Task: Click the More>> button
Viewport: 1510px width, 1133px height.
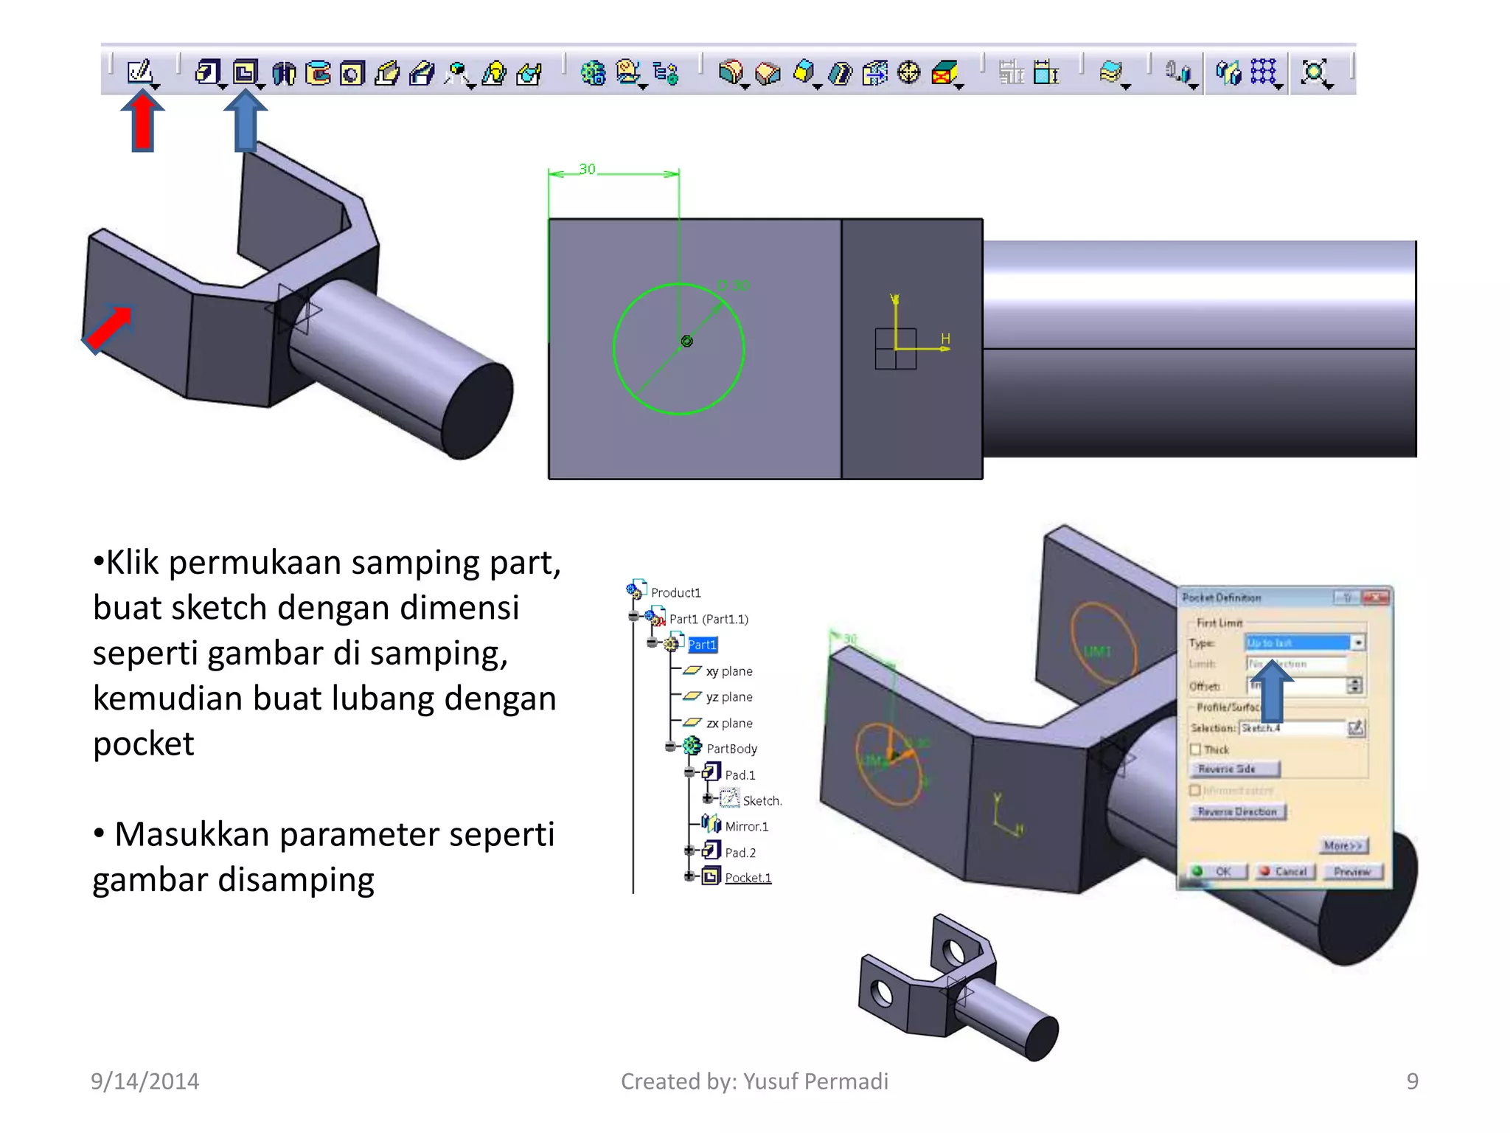Action: pyautogui.click(x=1343, y=846)
